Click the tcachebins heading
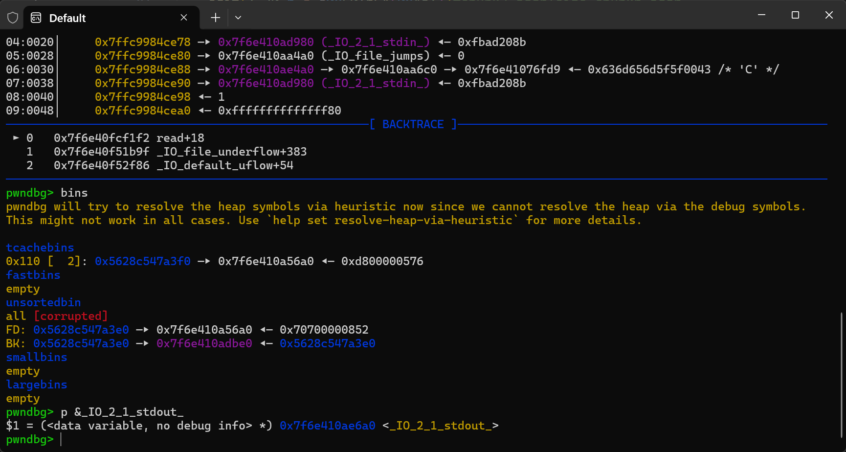Screen dimensions: 846x452 (40, 248)
